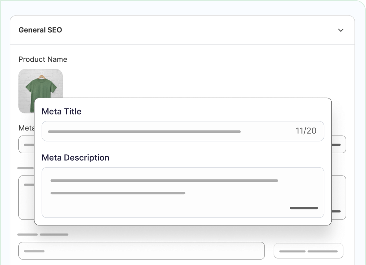Image resolution: width=366 pixels, height=265 pixels.
Task: Click background text area's edge right of Meta Description
Action: click(x=339, y=197)
